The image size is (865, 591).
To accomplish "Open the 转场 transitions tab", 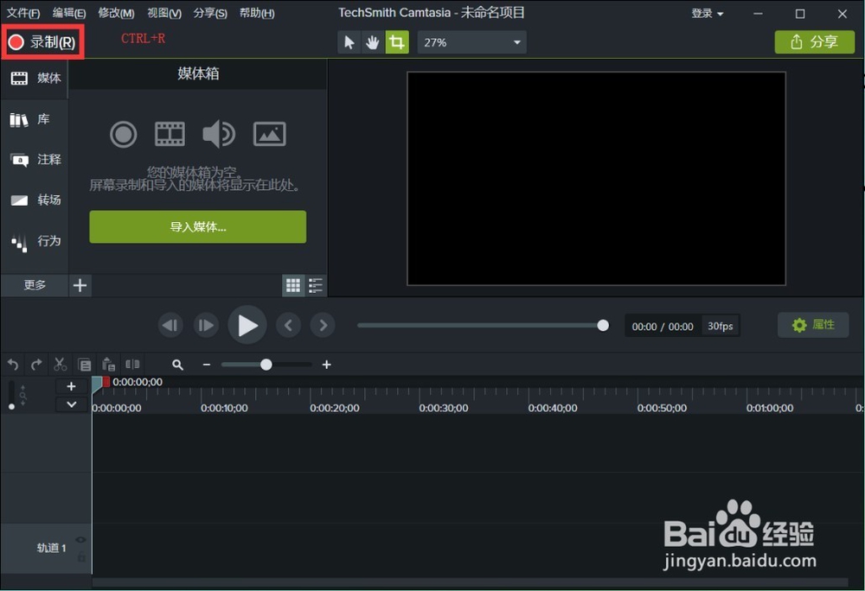I will (x=35, y=200).
